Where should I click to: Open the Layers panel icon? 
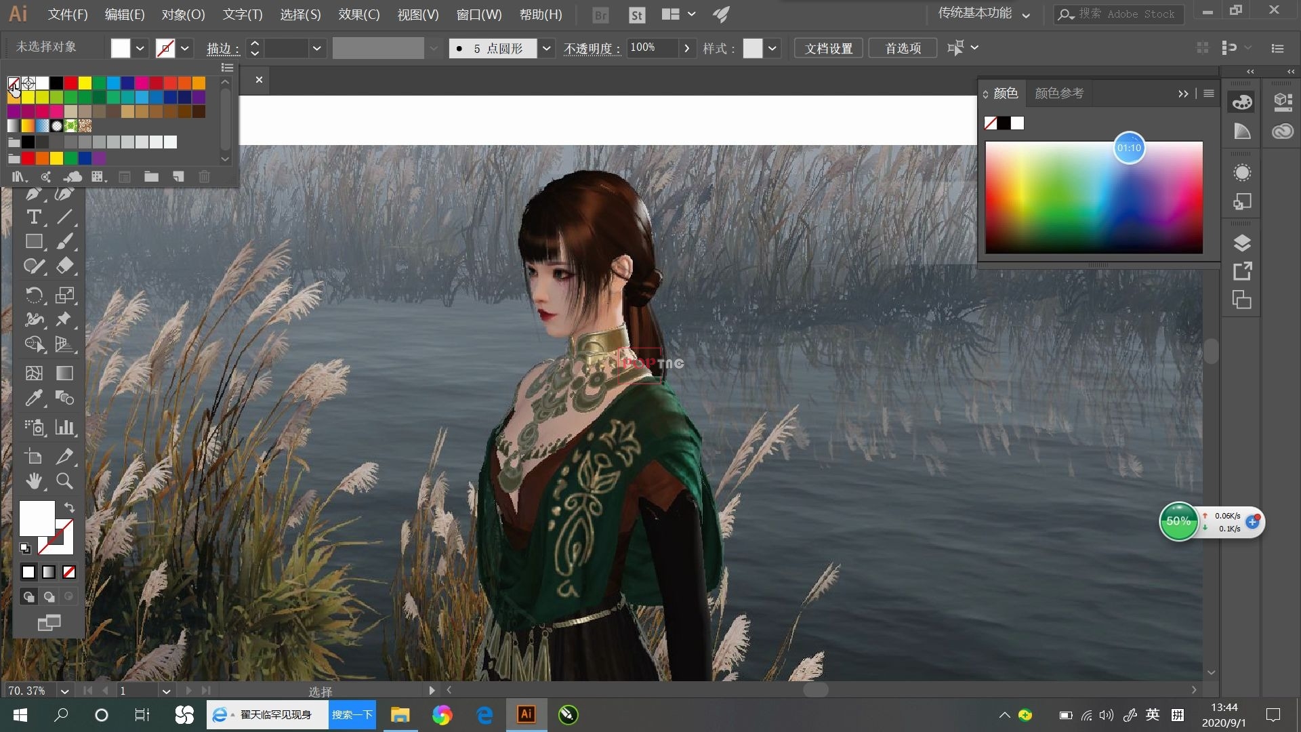[x=1241, y=243]
